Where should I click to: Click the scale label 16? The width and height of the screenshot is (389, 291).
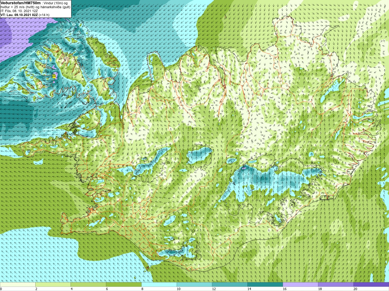click(x=285, y=289)
